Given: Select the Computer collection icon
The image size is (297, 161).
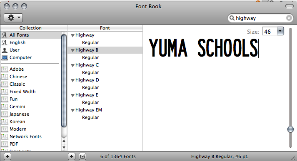Looking at the screenshot, I should point(5,57).
